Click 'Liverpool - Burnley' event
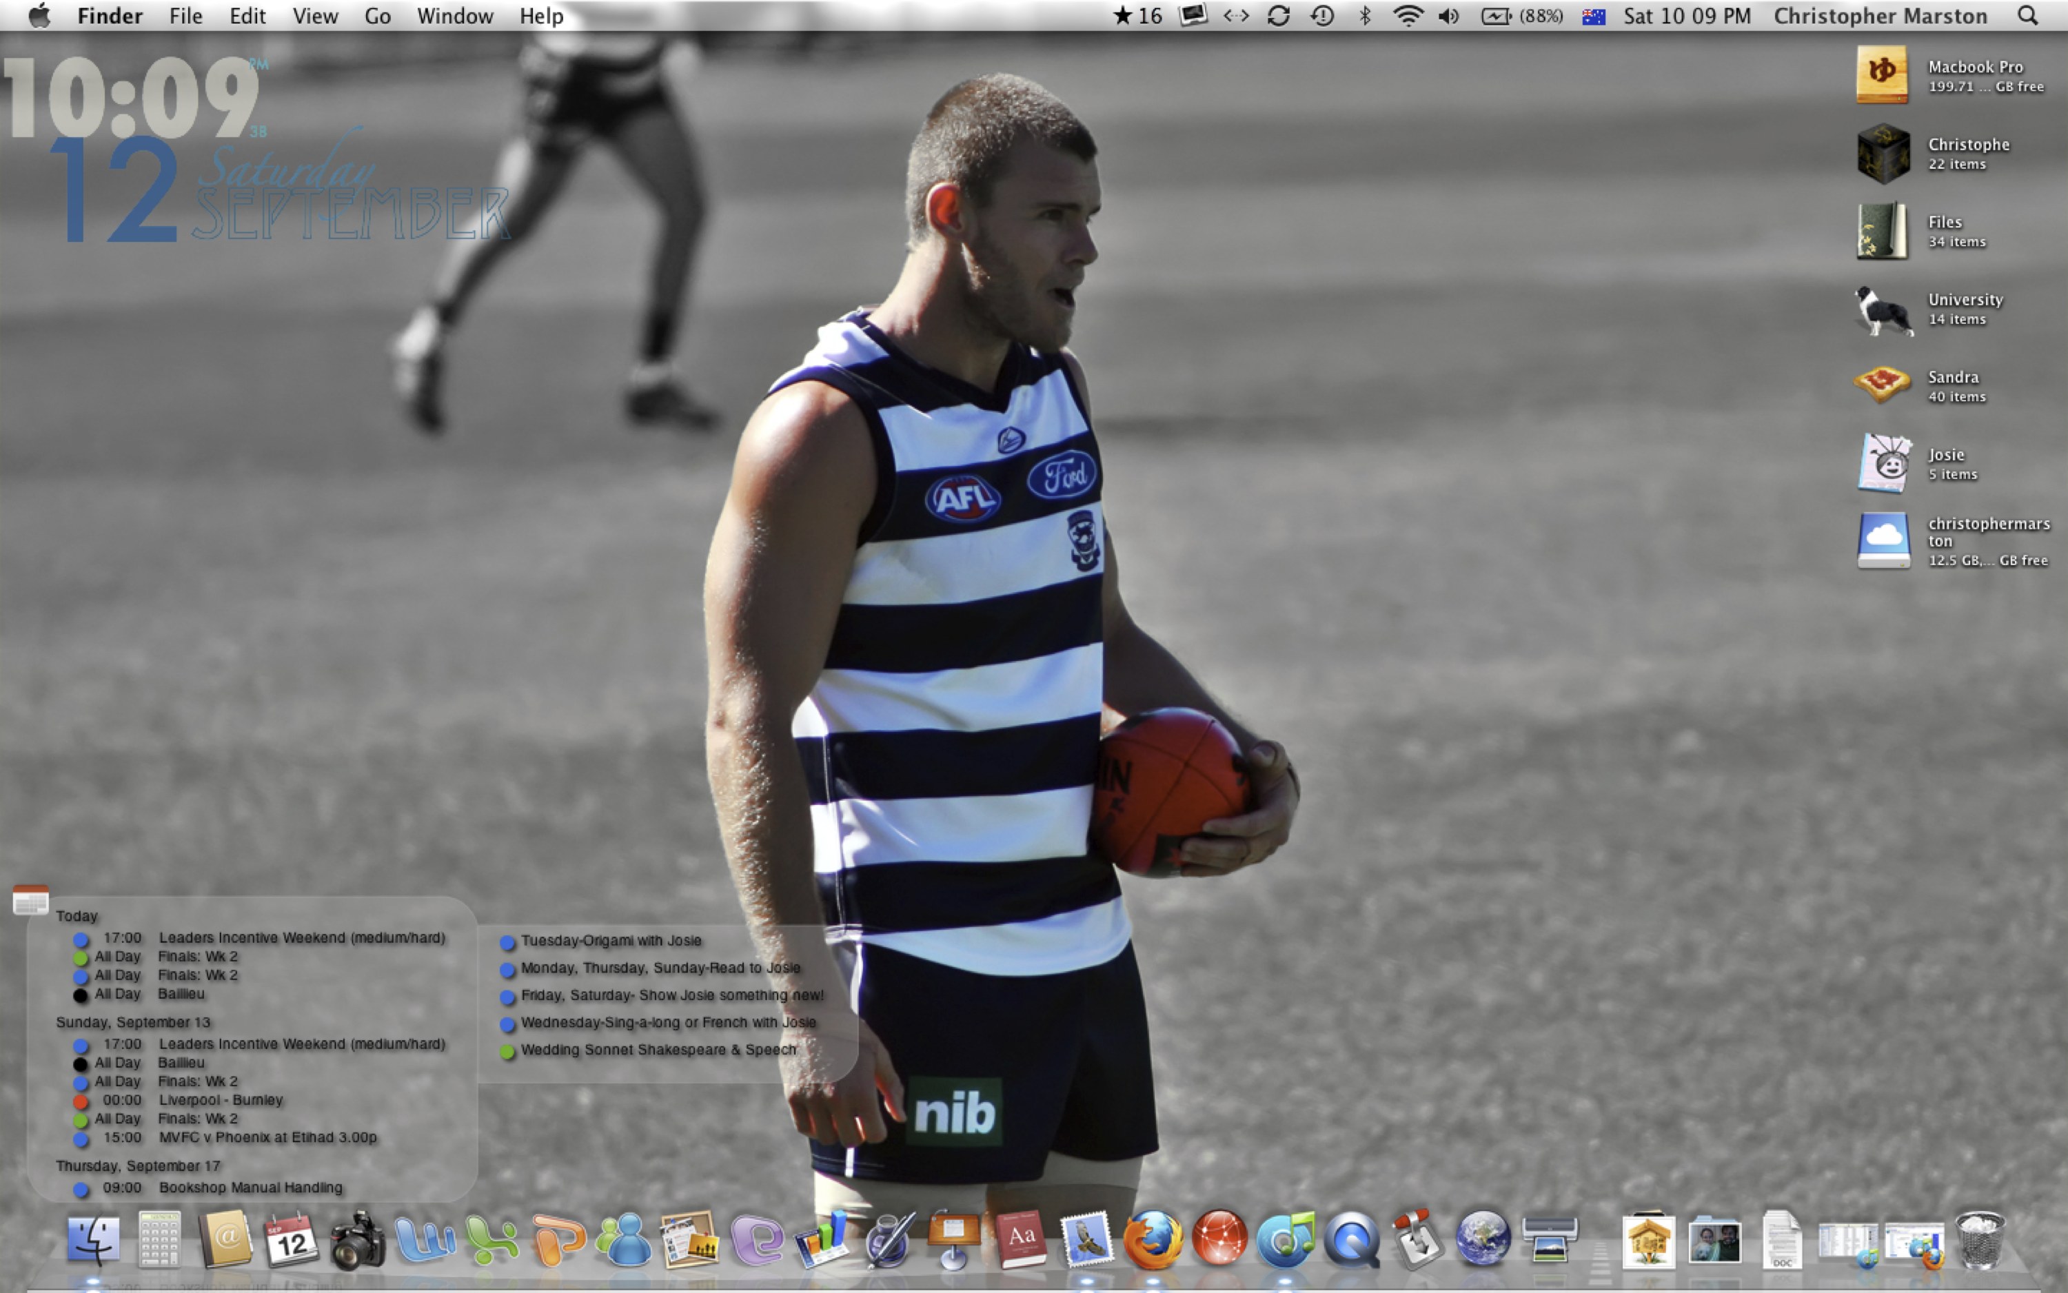The image size is (2068, 1293). [x=221, y=1100]
